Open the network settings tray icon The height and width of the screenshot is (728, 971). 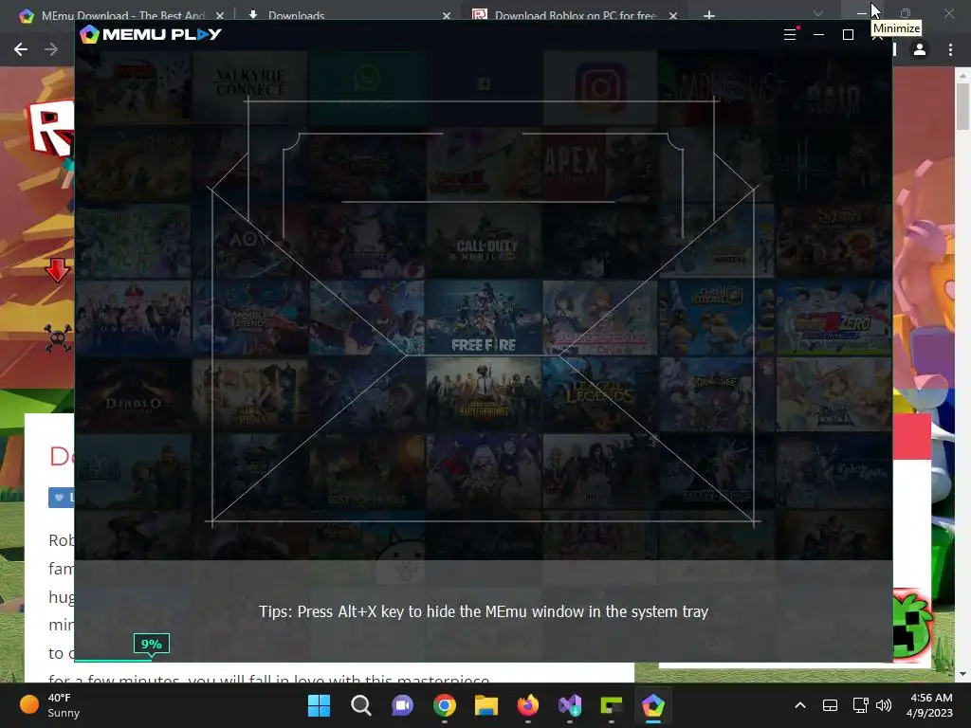(860, 705)
